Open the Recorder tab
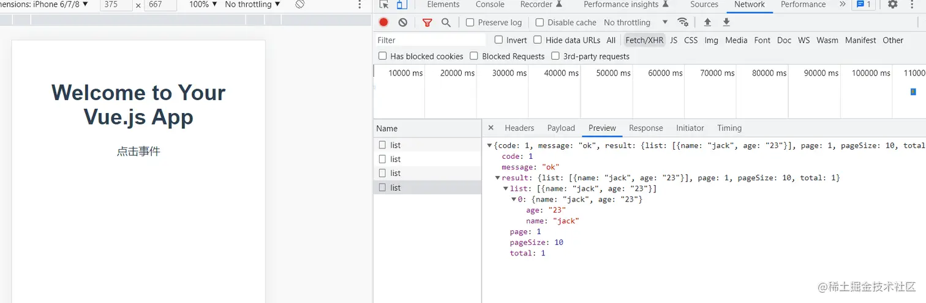Screen dimensions: 926x303 coord(541,4)
